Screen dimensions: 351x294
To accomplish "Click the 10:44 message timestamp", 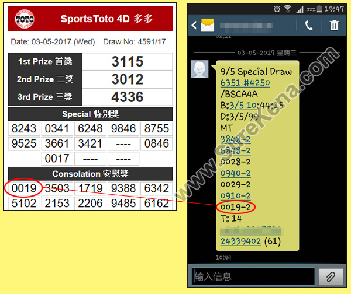I will point(223,258).
